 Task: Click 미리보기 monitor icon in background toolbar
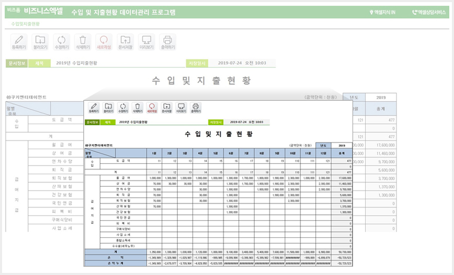point(146,42)
